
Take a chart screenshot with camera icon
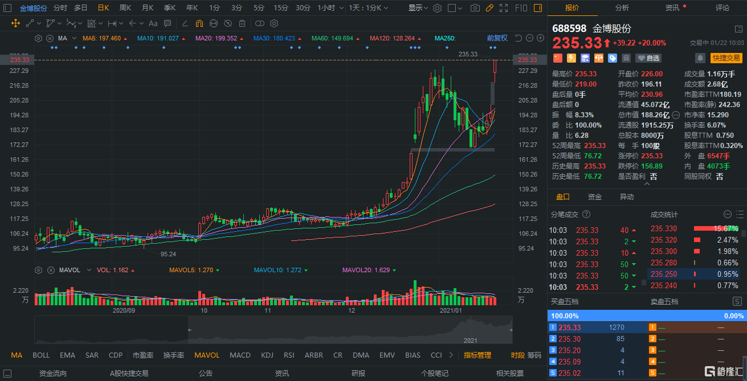coord(475,8)
